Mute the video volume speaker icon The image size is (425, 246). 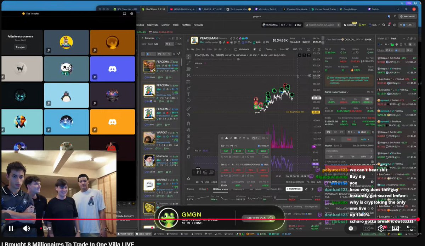click(26, 228)
